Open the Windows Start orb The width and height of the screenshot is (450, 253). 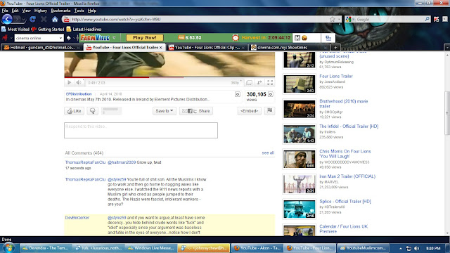pos(8,247)
